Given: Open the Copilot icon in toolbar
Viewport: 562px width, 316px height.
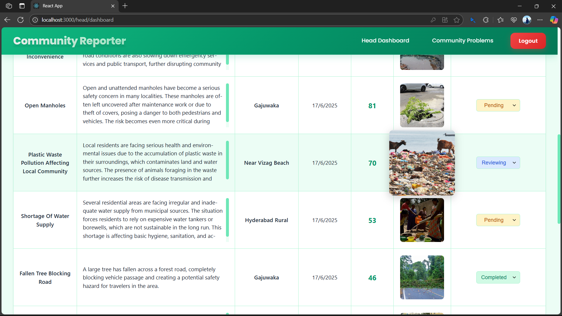Looking at the screenshot, I should click(x=554, y=20).
